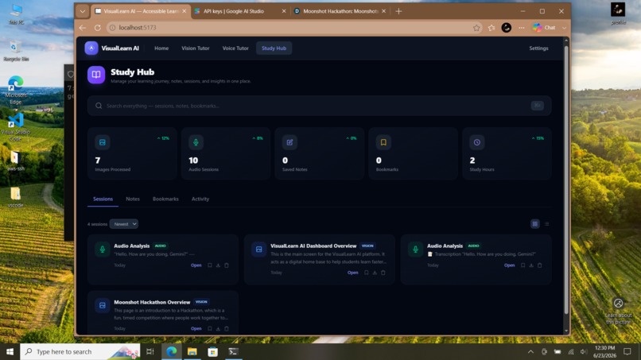The height and width of the screenshot is (360, 641).
Task: Add this page to favorites star
Action: coord(476,28)
